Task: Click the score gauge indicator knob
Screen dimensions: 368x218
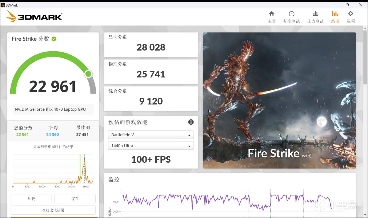Action: click(88, 74)
